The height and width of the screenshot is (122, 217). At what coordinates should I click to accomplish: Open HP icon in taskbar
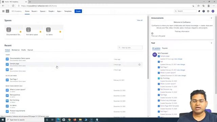click(64, 120)
